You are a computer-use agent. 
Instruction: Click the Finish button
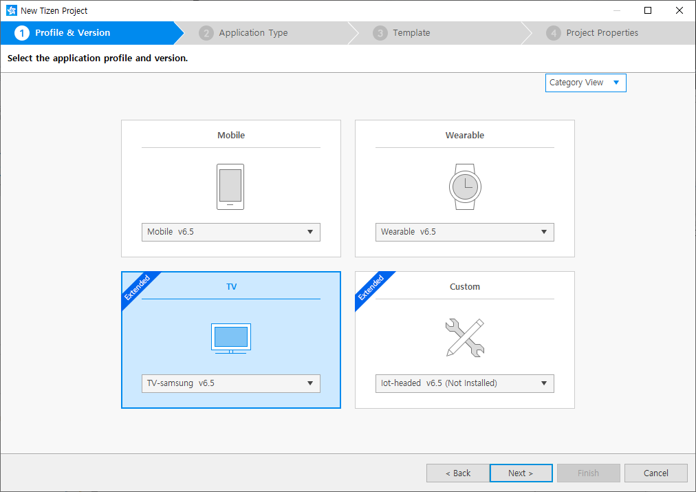pyautogui.click(x=589, y=473)
